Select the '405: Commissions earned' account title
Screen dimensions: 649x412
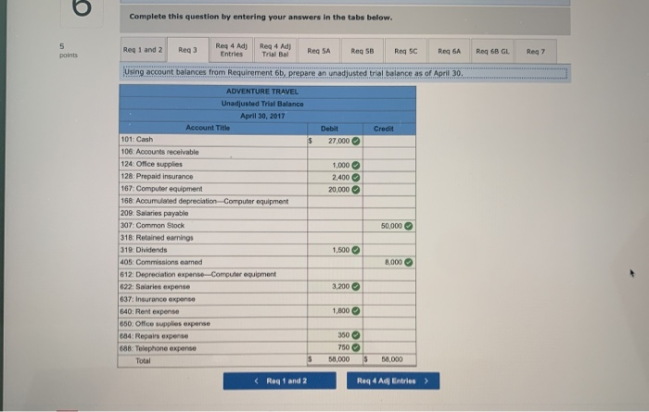point(161,262)
